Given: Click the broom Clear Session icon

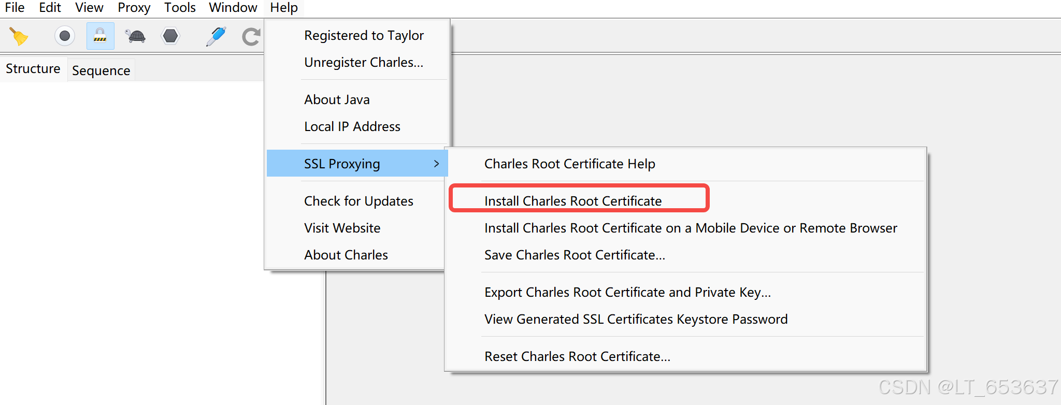Looking at the screenshot, I should click(x=19, y=36).
